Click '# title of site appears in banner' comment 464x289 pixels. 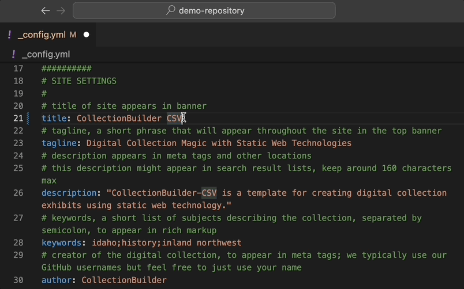pyautogui.click(x=124, y=106)
